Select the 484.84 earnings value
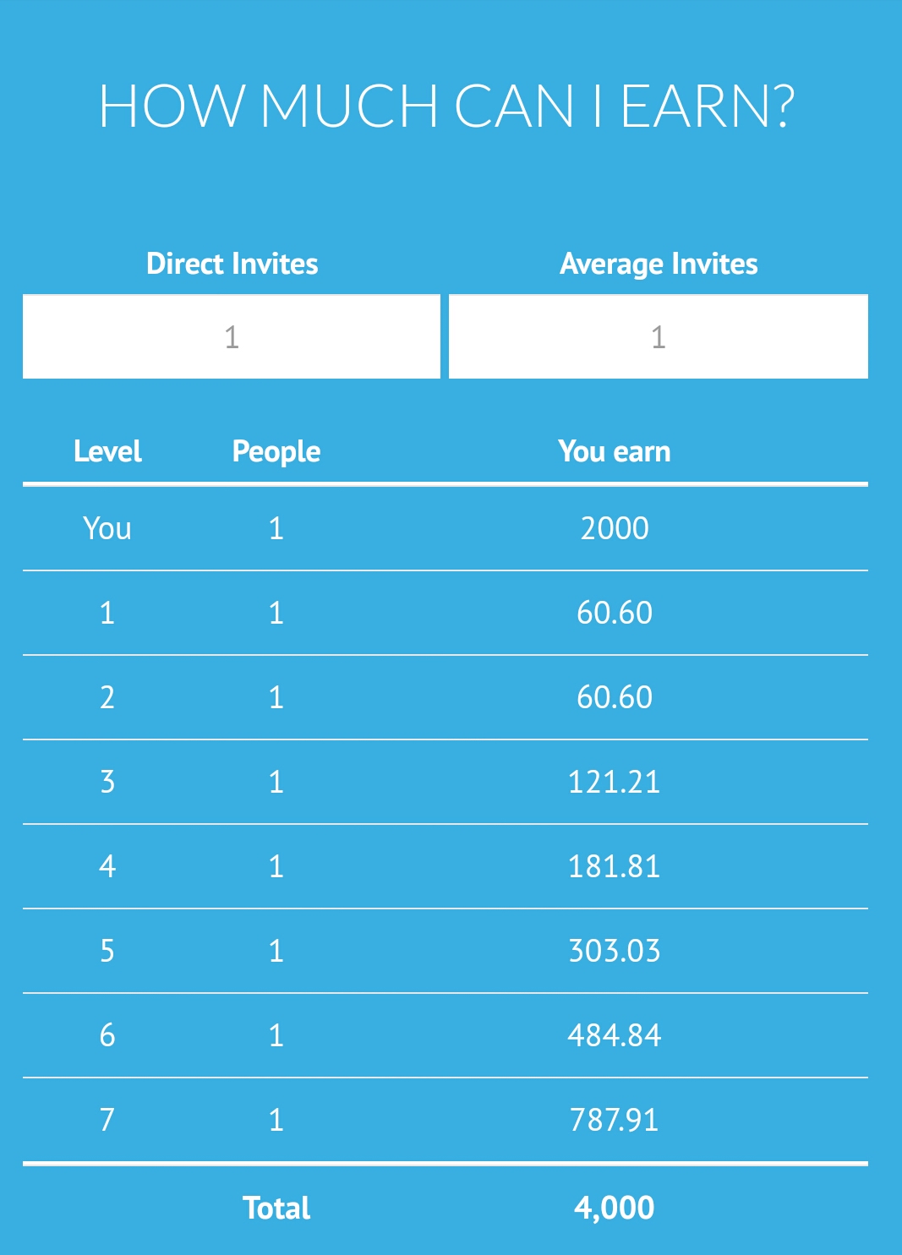 tap(615, 1035)
